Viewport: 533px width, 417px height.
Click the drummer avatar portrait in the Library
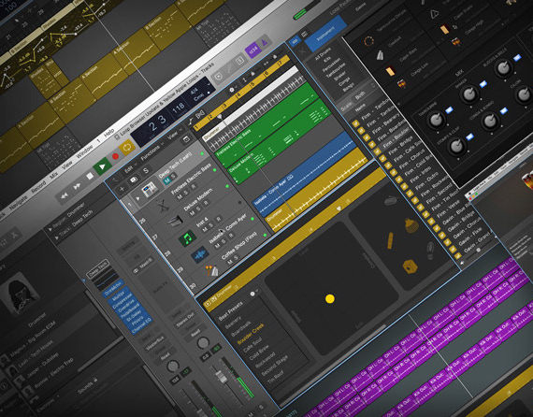coord(19,294)
